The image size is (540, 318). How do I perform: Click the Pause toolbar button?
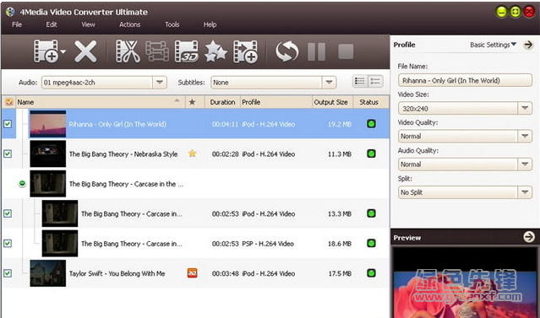(317, 52)
